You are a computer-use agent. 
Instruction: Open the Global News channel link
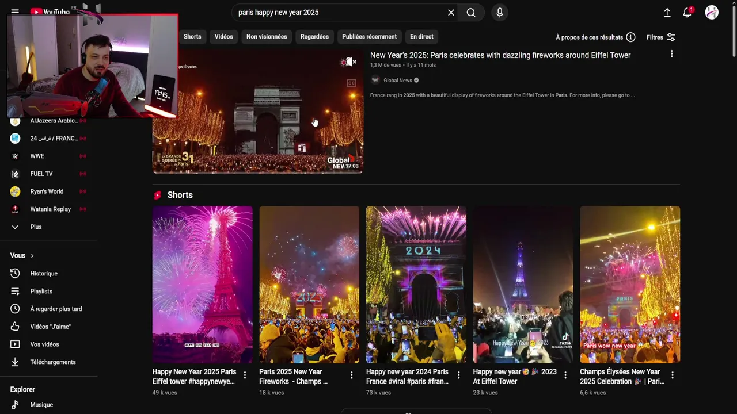point(398,80)
